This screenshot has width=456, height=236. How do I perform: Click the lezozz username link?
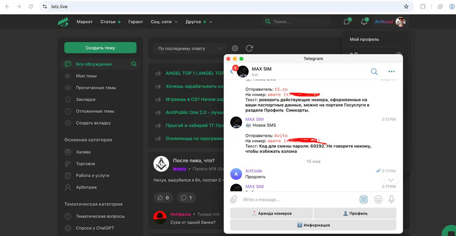180,169
